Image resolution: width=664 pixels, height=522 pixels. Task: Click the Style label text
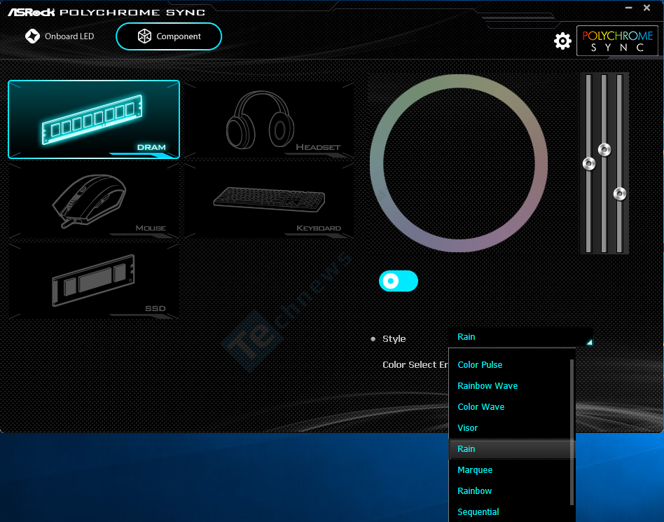(394, 339)
